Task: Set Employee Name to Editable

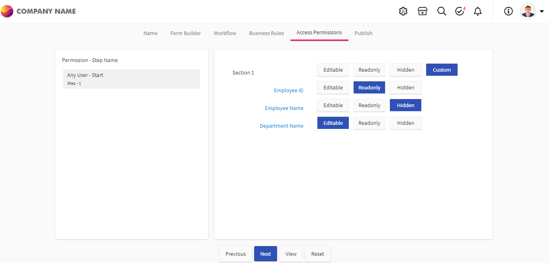Action: (x=333, y=105)
